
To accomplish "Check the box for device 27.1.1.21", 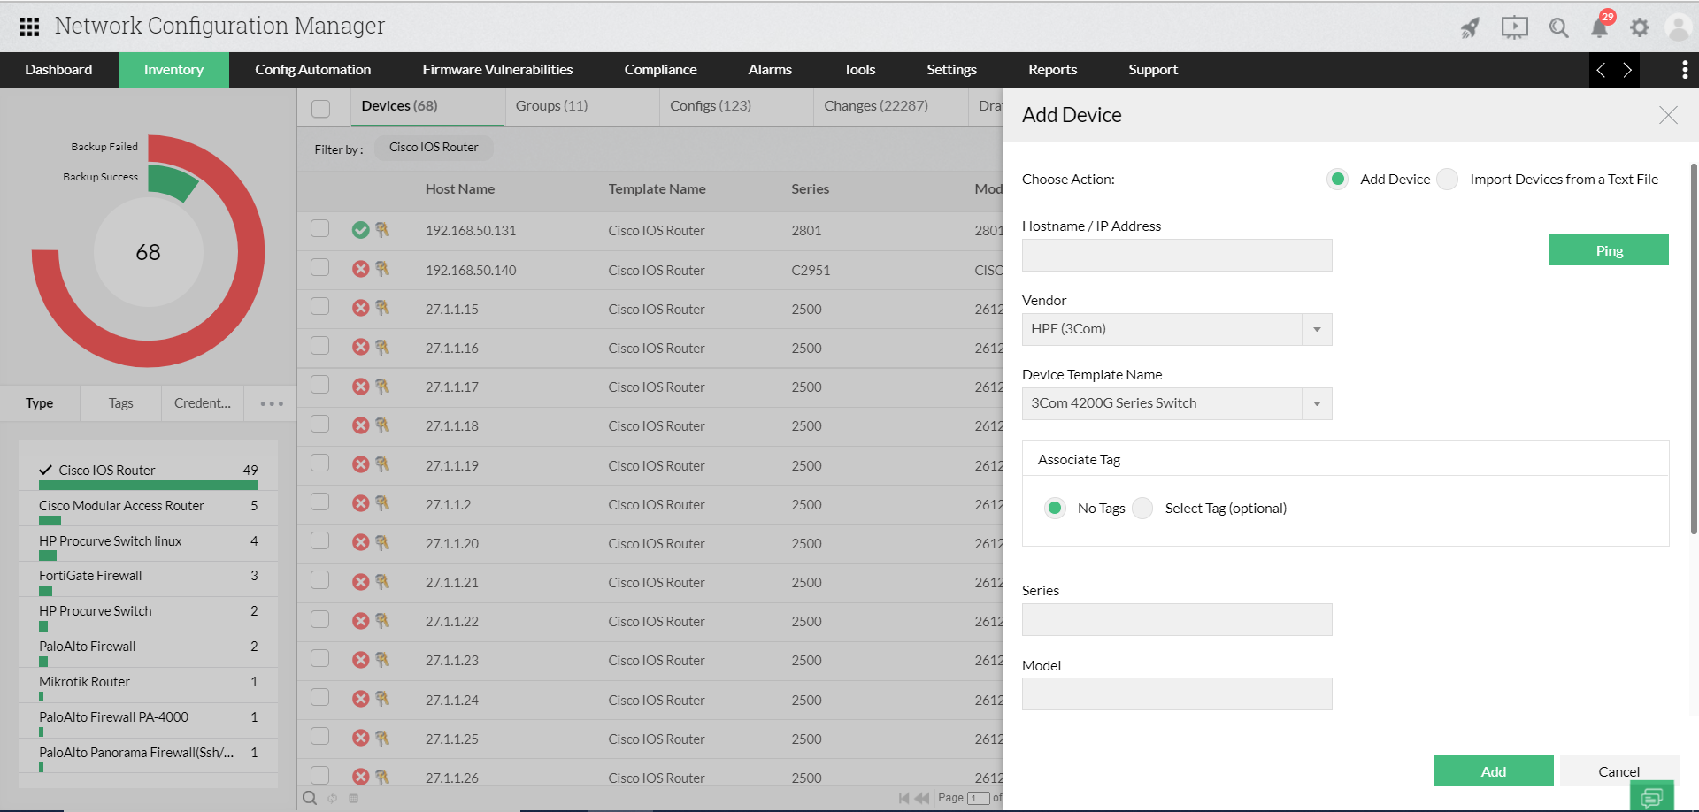I will point(320,580).
